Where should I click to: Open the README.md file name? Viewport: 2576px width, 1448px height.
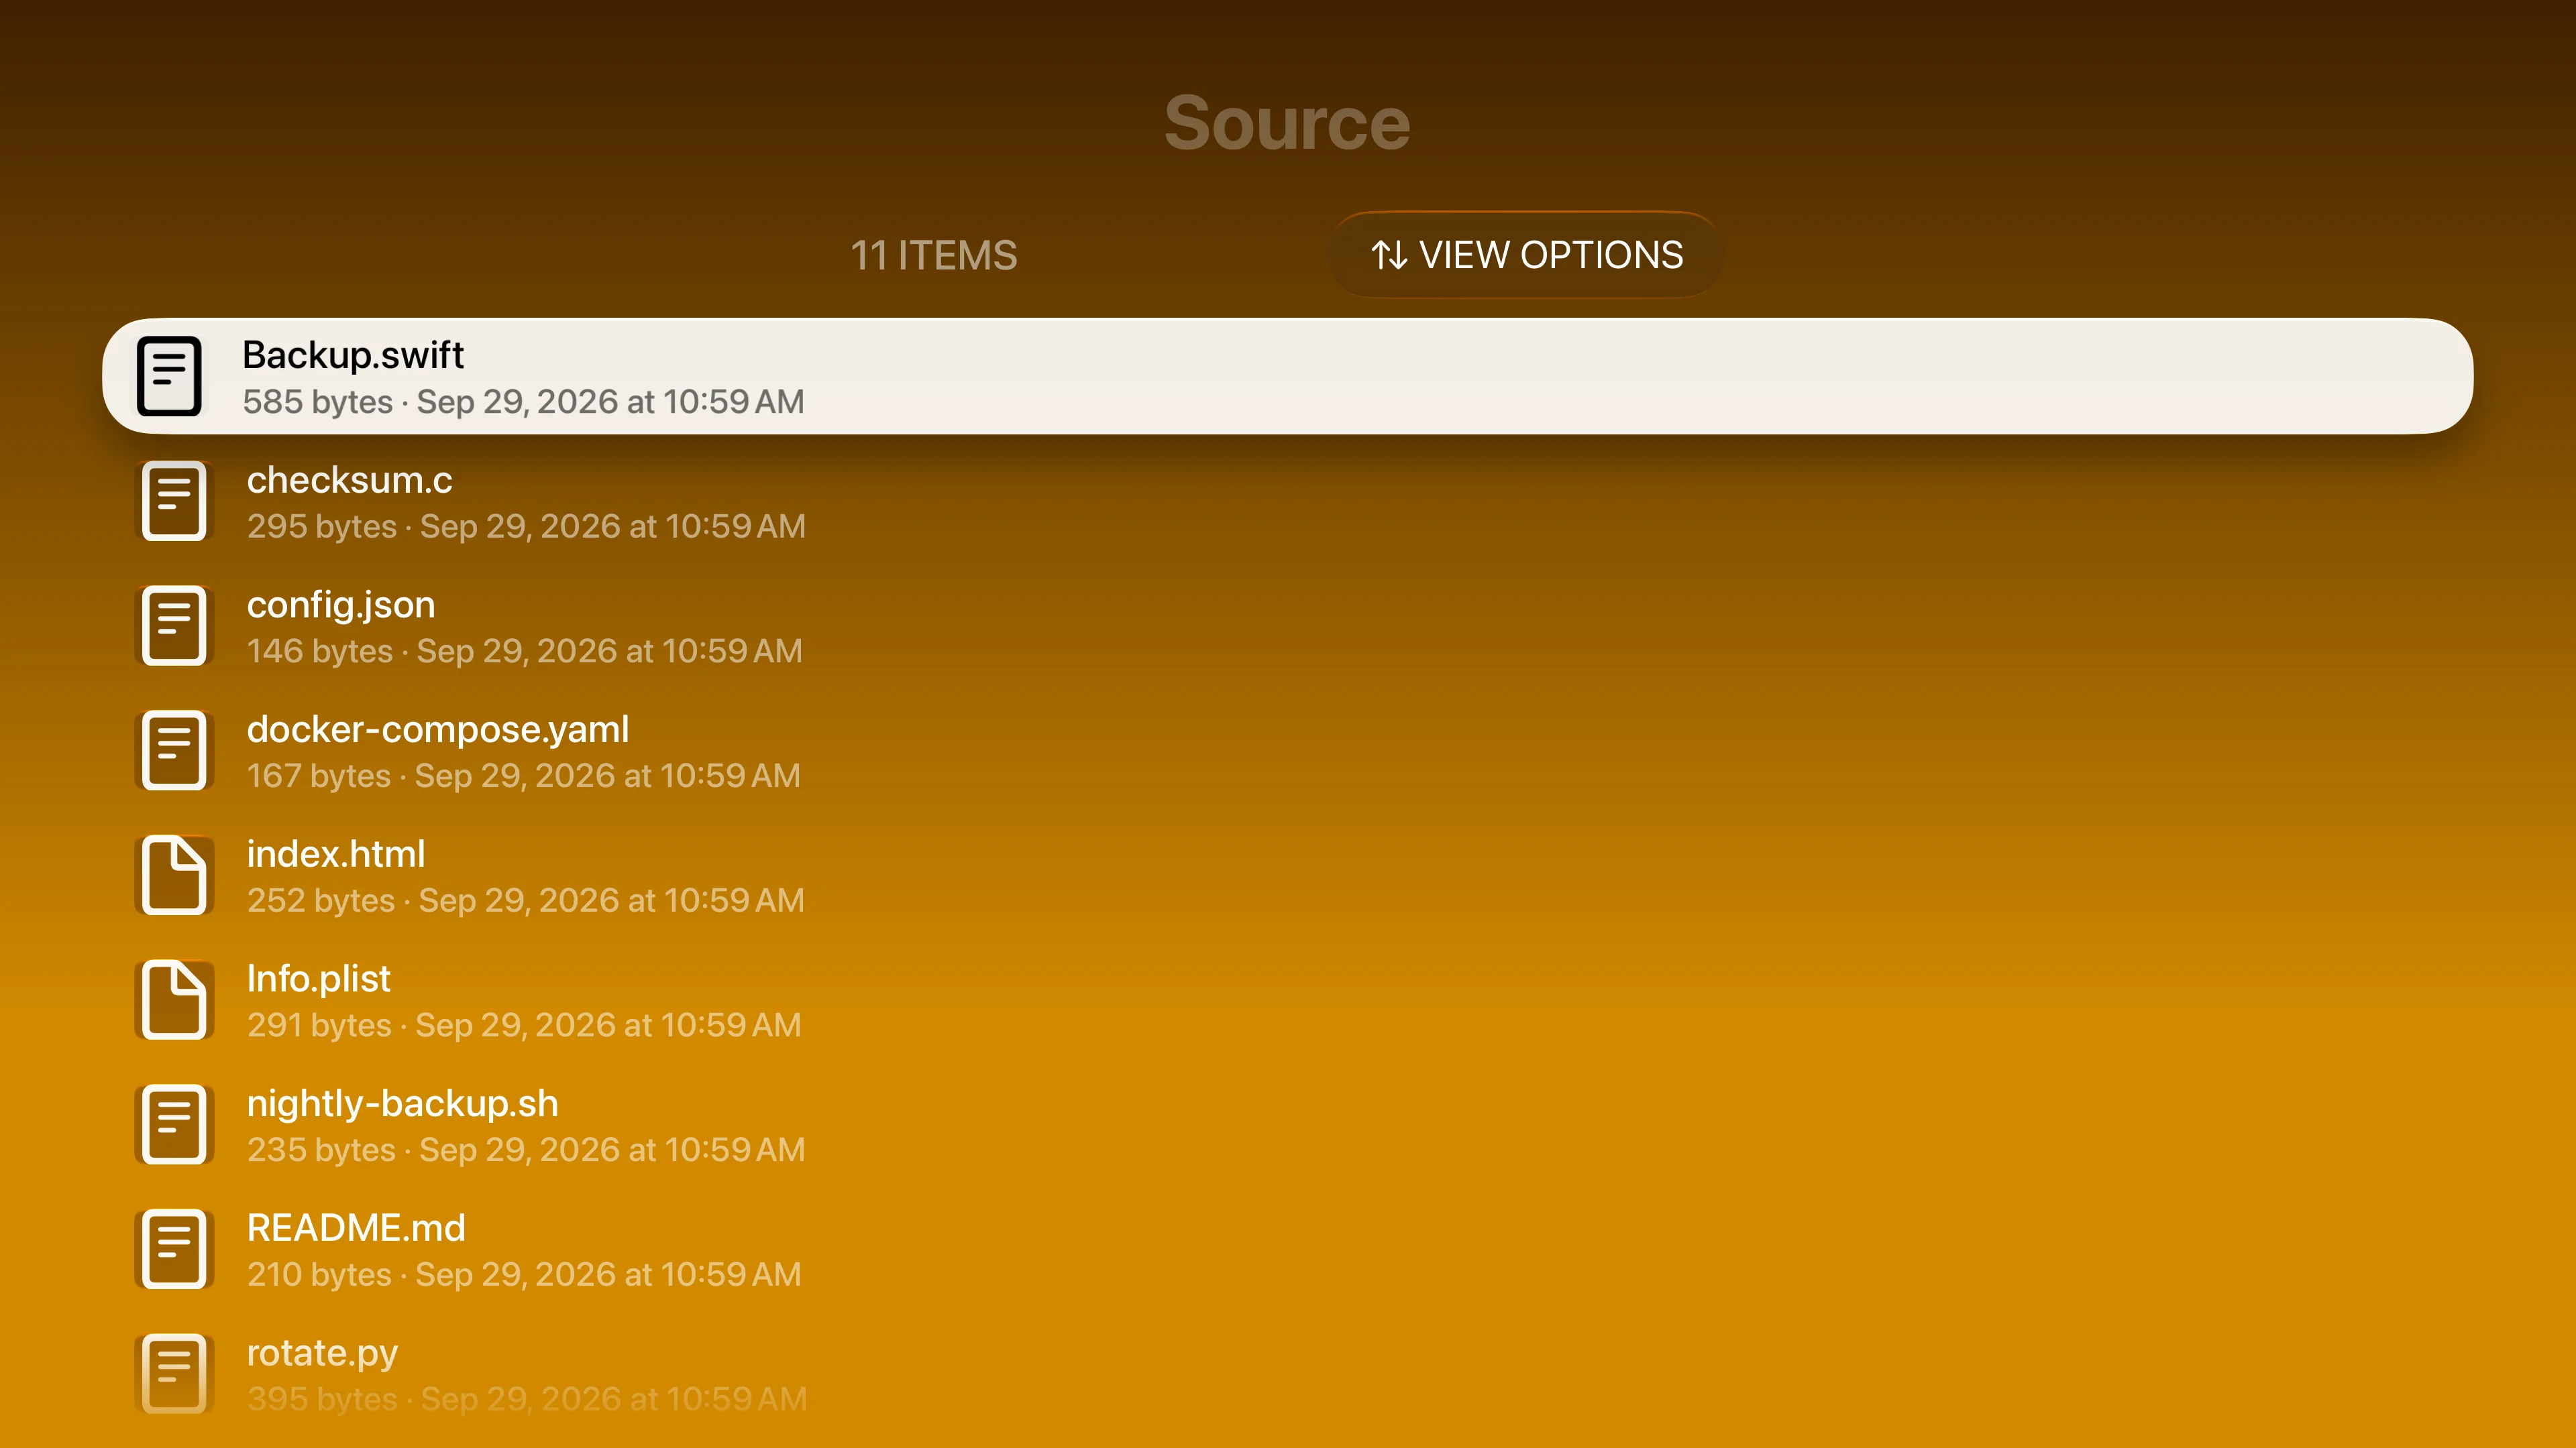click(x=356, y=1228)
